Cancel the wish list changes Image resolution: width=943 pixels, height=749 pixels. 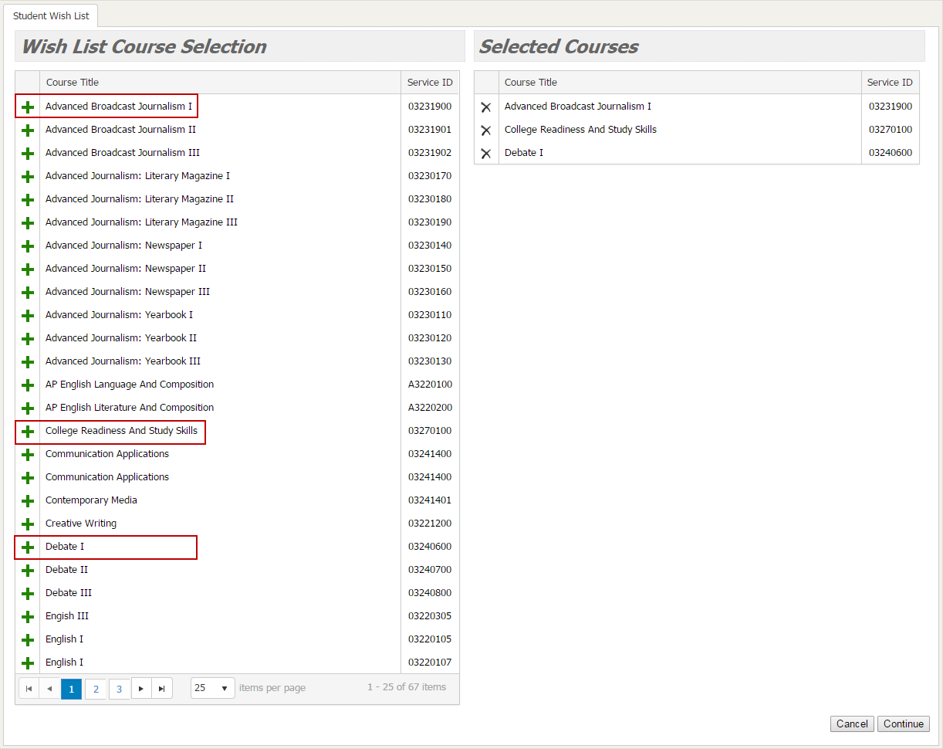click(x=851, y=724)
